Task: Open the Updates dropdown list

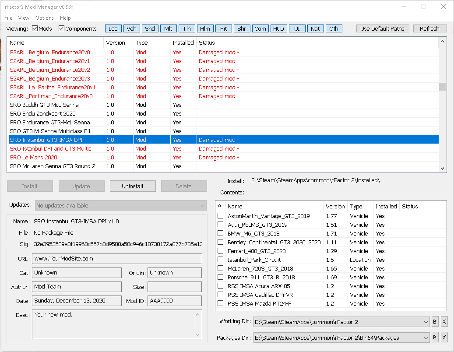Action: coord(121,205)
